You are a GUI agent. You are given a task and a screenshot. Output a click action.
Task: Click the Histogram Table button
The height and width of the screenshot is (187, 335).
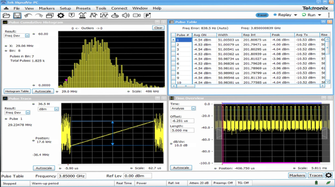(17, 91)
